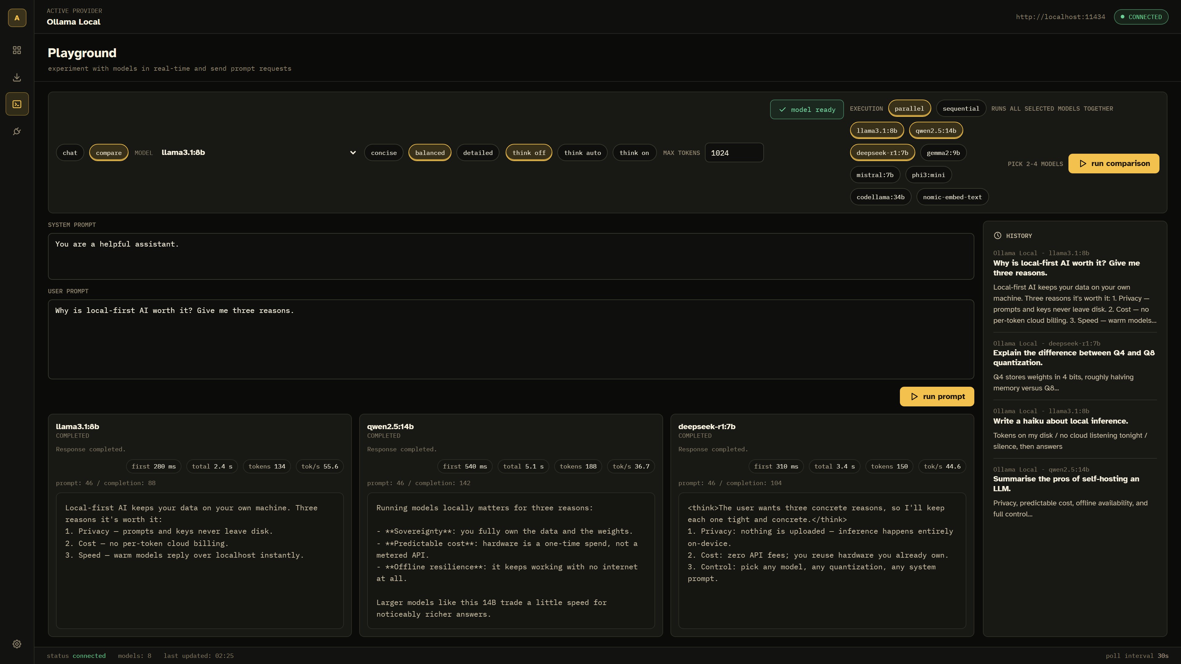1181x664 pixels.
Task: Toggle phi3:mini for comparison
Action: pos(928,175)
